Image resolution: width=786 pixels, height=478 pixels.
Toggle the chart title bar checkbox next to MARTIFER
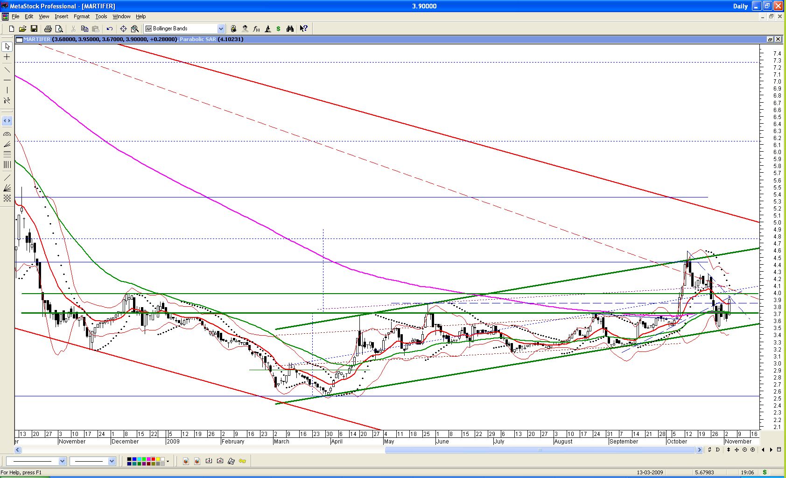pyautogui.click(x=19, y=40)
